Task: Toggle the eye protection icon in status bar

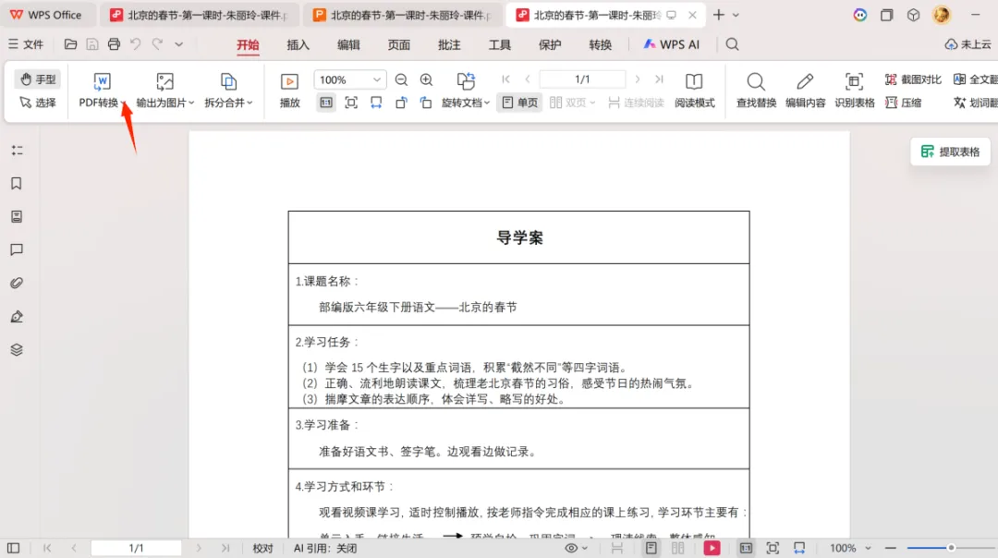Action: [571, 548]
